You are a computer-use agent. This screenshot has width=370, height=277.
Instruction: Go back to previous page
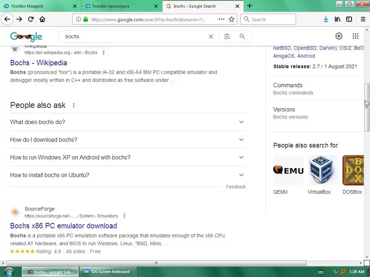pyautogui.click(x=7, y=19)
